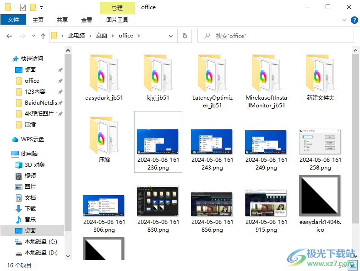Expand chevron after office in address bar
The height and width of the screenshot is (271, 360).
[x=139, y=36]
